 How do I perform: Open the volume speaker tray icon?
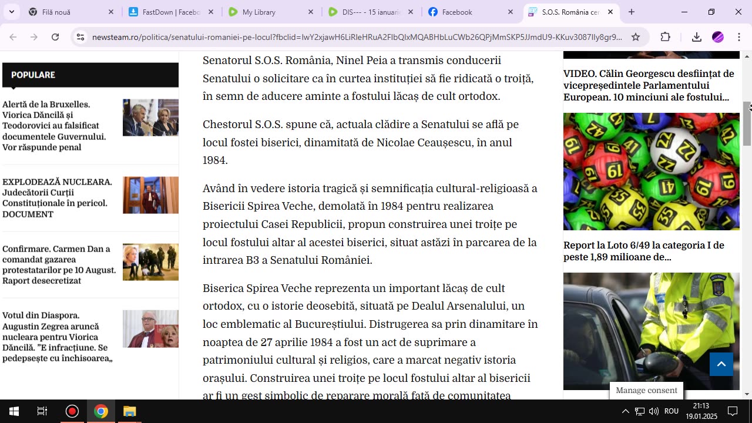654,411
